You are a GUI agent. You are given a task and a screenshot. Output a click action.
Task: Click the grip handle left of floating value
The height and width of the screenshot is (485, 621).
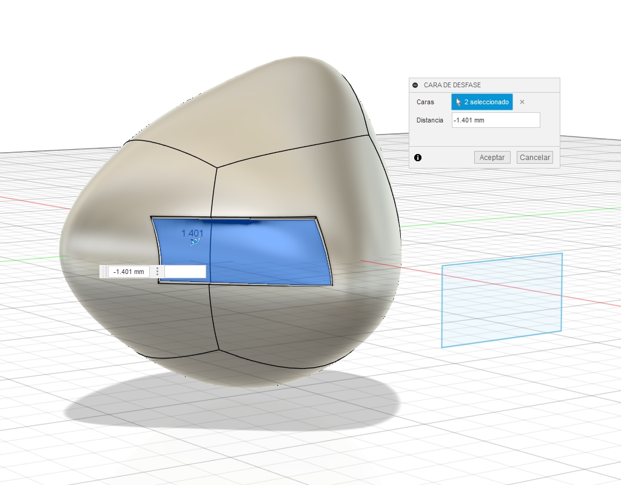pyautogui.click(x=103, y=272)
